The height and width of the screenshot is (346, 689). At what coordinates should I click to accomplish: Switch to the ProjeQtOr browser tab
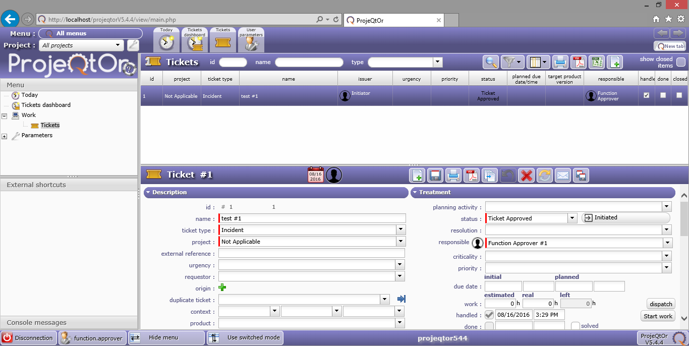pyautogui.click(x=394, y=20)
